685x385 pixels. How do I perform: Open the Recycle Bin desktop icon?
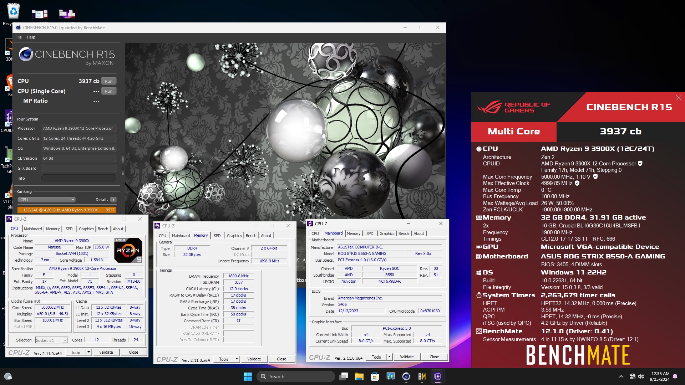13,11
